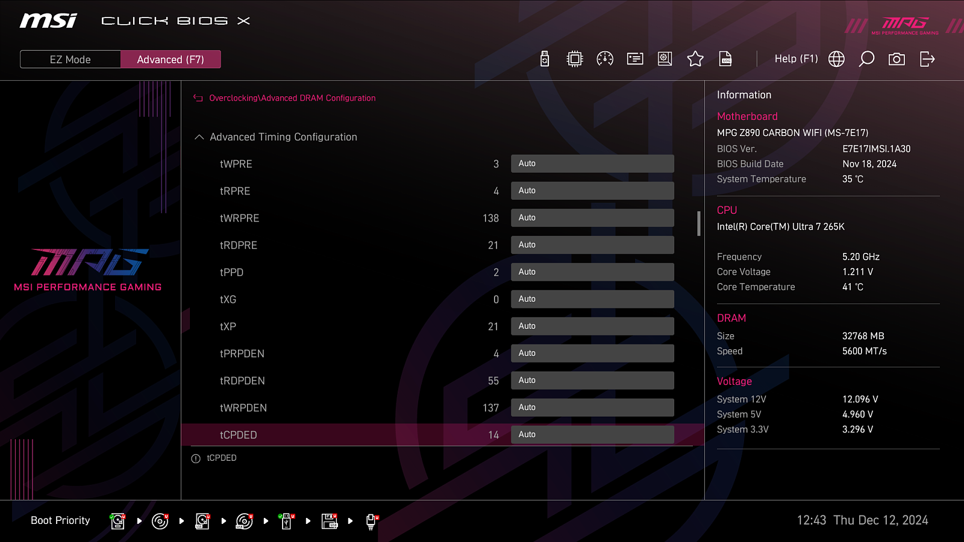Open the board explorer gear icon
The height and width of the screenshot is (542, 964).
pos(665,59)
